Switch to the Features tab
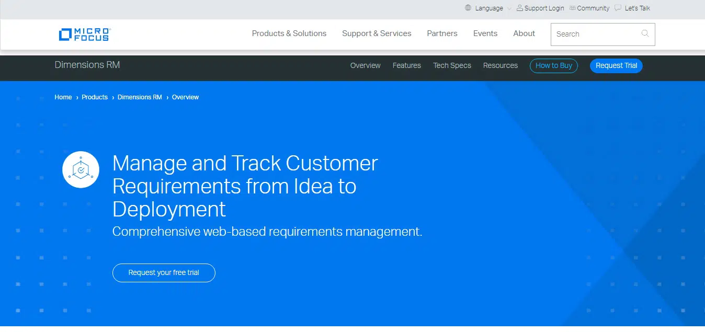The image size is (705, 332). pyautogui.click(x=406, y=65)
